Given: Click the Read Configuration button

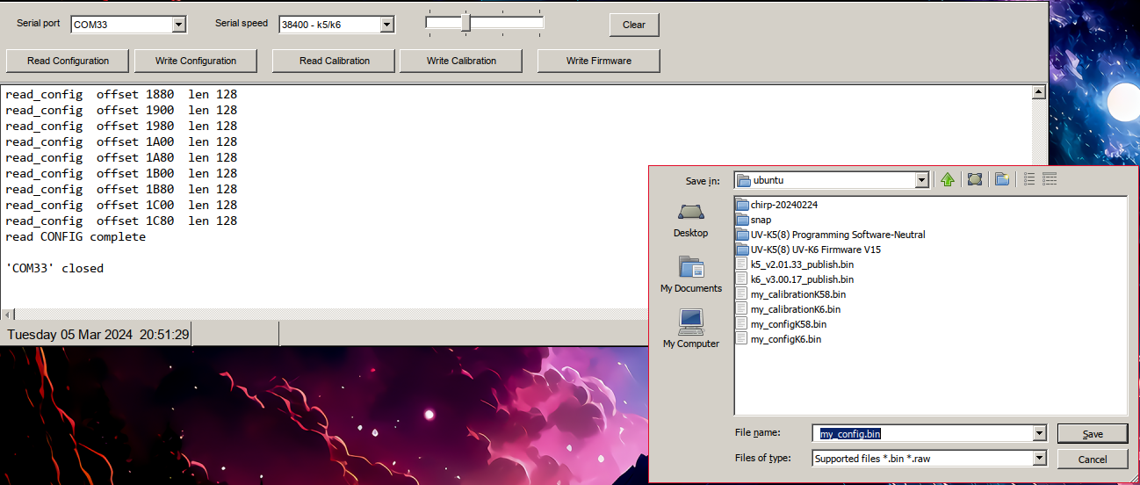Looking at the screenshot, I should coord(69,61).
